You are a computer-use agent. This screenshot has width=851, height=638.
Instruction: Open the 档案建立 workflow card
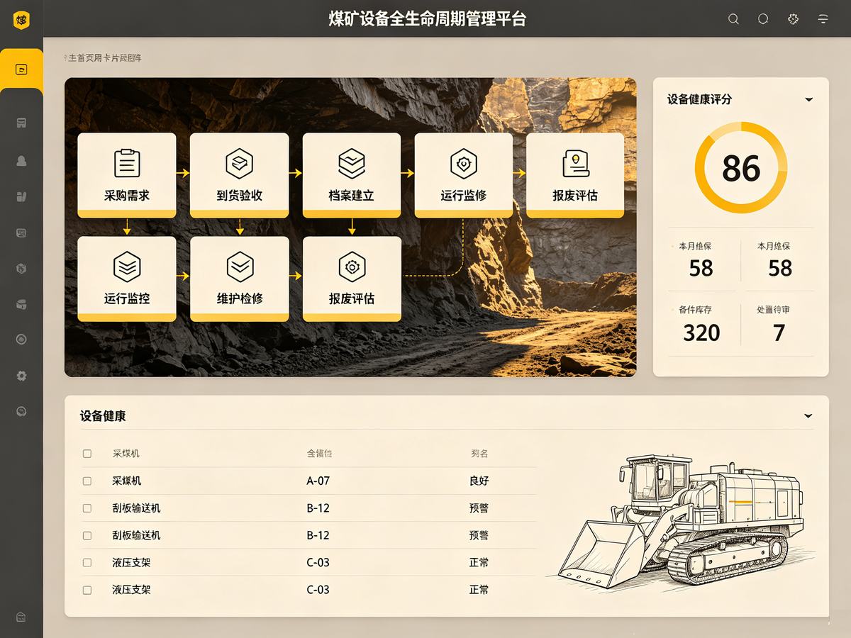coord(352,175)
